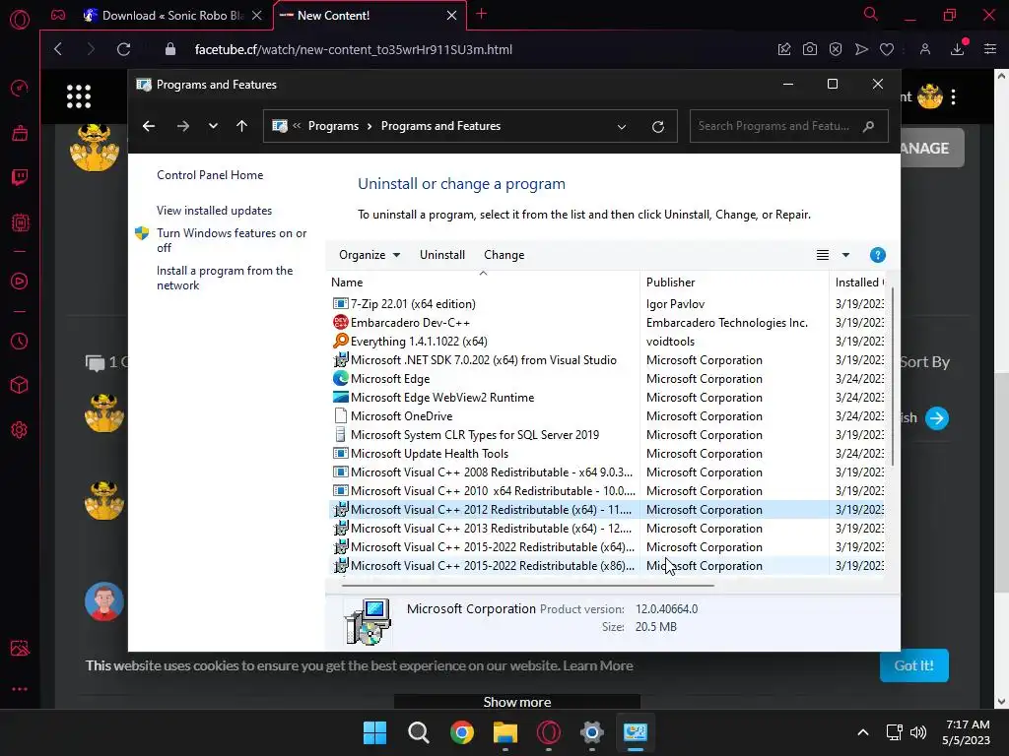Select Visual C++ 2008 Redistributable entry

coord(606,472)
